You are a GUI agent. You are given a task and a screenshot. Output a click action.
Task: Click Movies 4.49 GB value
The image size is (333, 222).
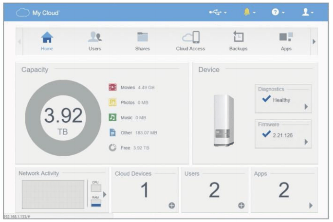tap(146, 87)
